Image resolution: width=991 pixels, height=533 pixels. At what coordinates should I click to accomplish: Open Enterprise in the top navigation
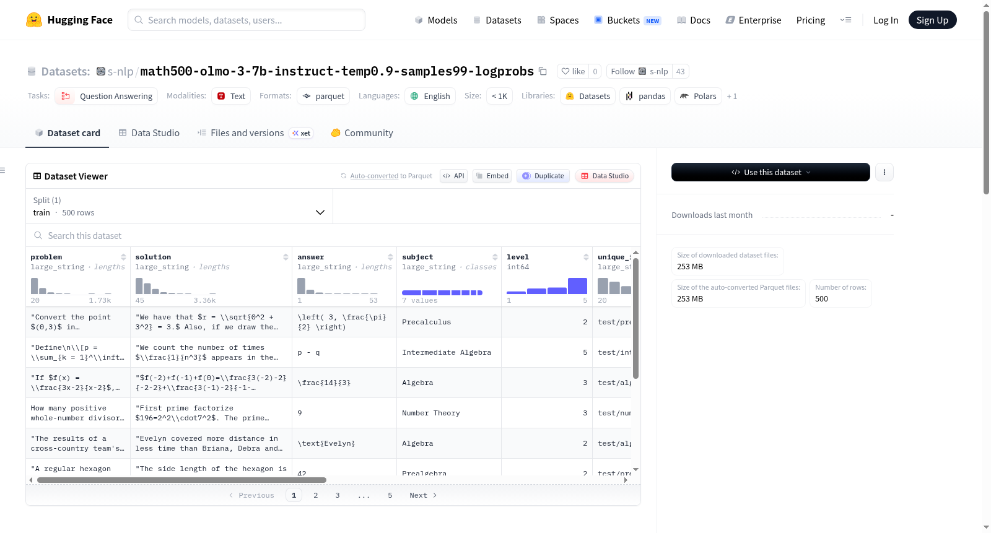(x=753, y=20)
